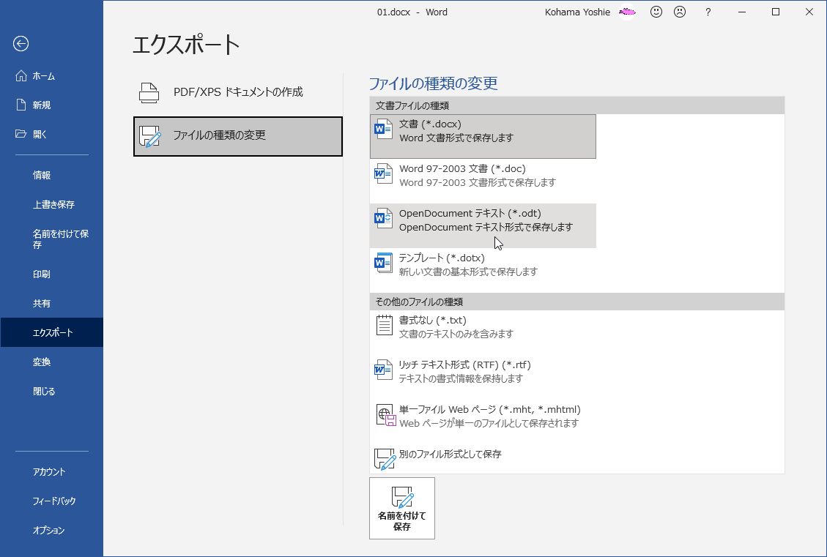Click the Word icon for 文書 (*.docx)

[x=383, y=129]
